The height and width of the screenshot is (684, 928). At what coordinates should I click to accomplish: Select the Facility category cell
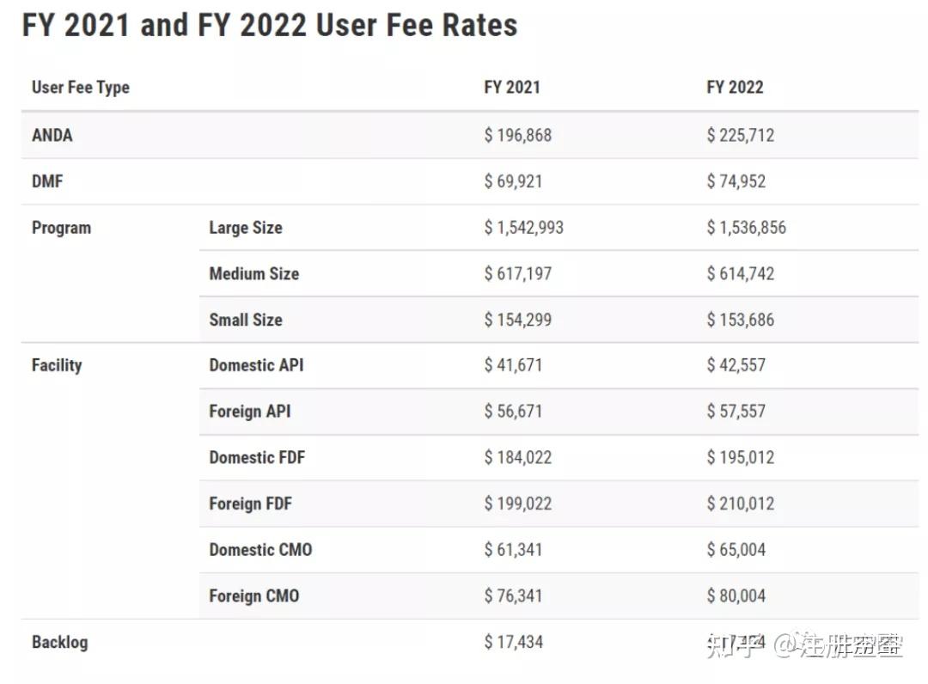57,365
